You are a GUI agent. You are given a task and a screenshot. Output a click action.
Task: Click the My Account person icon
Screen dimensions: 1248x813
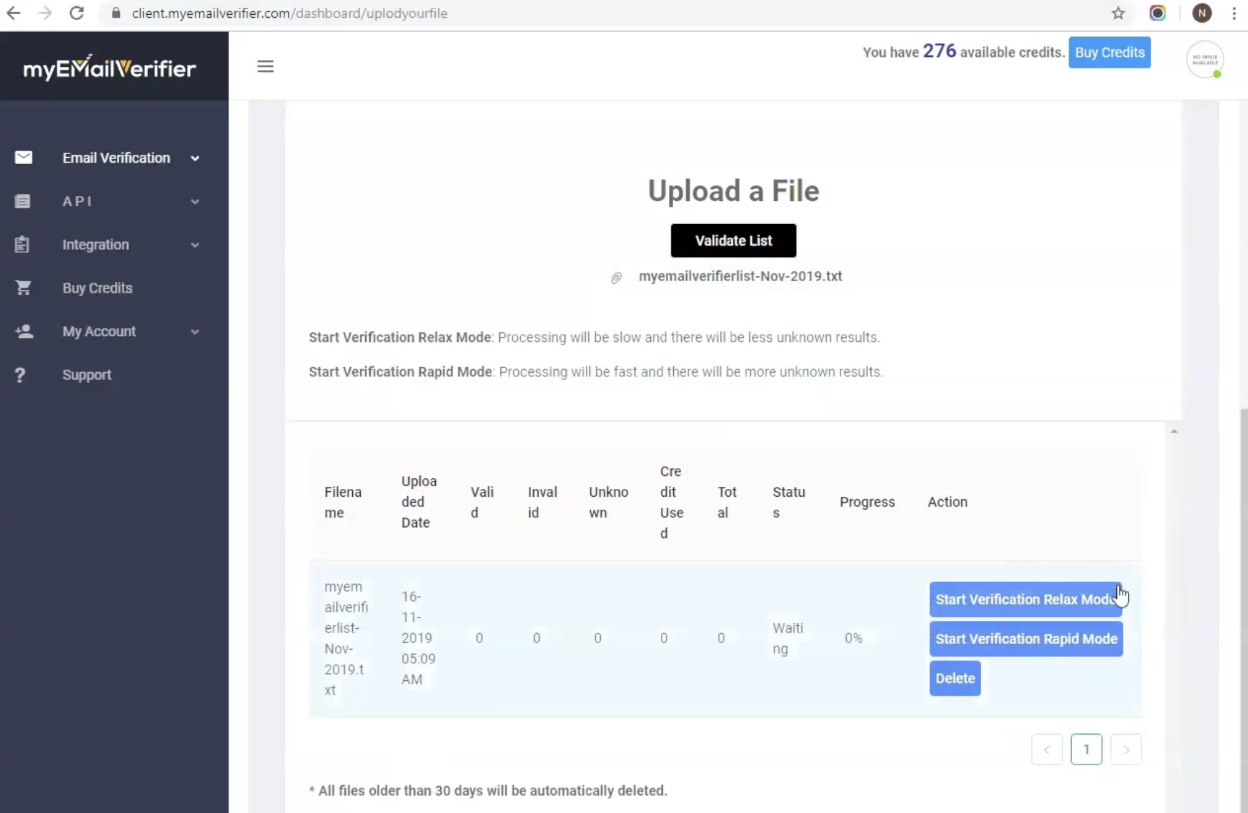coord(24,332)
